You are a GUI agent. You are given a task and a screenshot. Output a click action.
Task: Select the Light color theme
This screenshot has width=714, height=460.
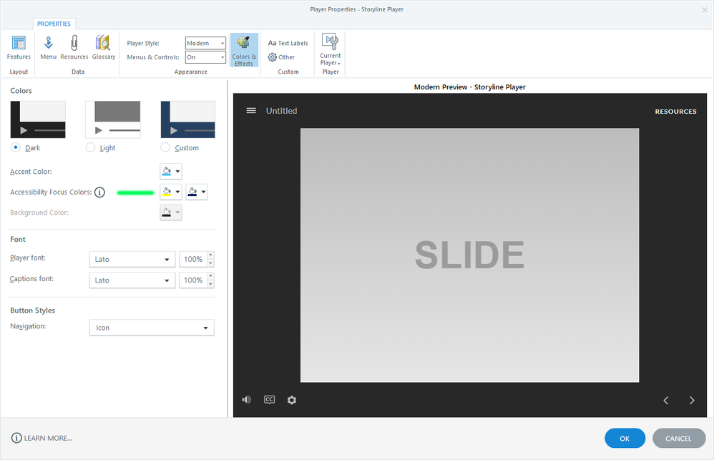click(90, 147)
